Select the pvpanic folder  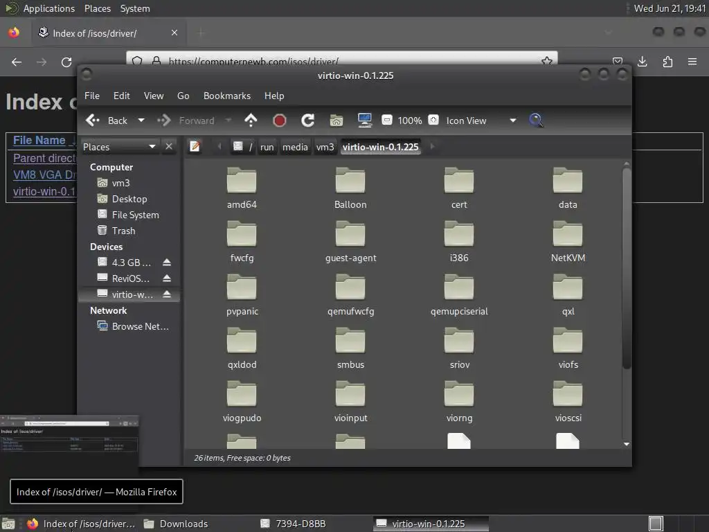click(x=242, y=295)
